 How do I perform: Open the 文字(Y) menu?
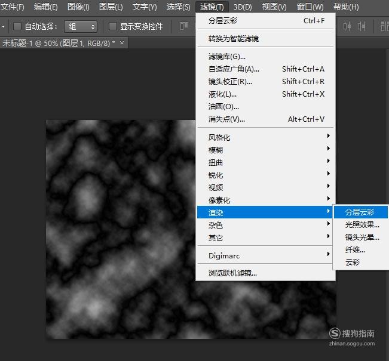tap(145, 7)
